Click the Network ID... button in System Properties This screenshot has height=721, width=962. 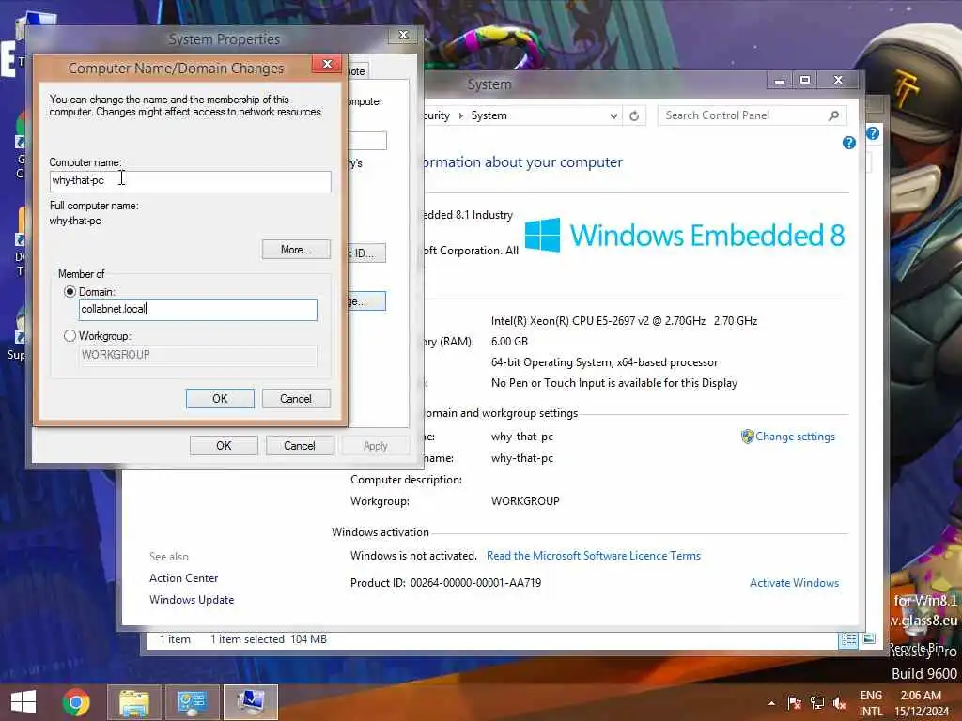(x=367, y=253)
